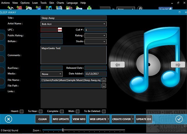187x134 pixels.
Task: Click the UPC barcode scan icon
Action: pos(60,30)
